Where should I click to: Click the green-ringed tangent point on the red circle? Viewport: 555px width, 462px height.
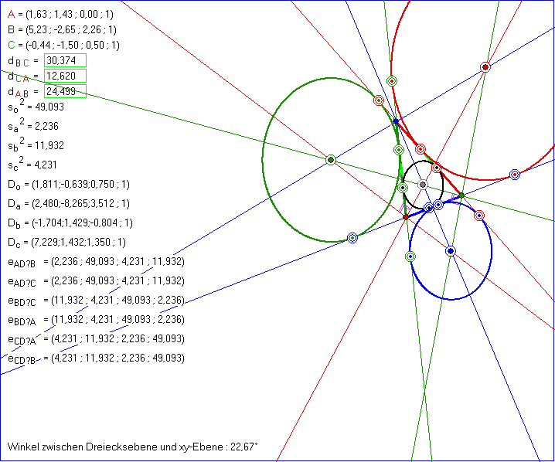click(x=391, y=81)
